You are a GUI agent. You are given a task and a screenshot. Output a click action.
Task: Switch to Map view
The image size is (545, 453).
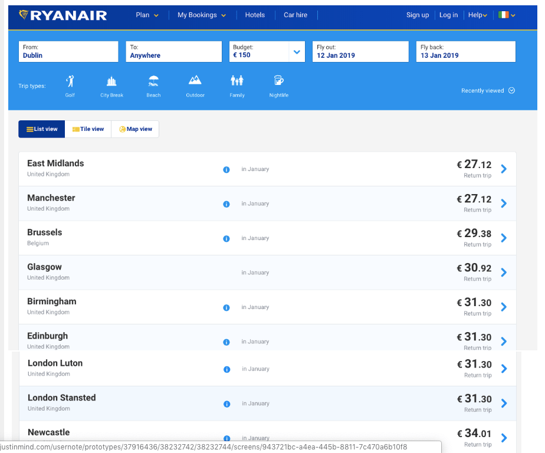(135, 129)
